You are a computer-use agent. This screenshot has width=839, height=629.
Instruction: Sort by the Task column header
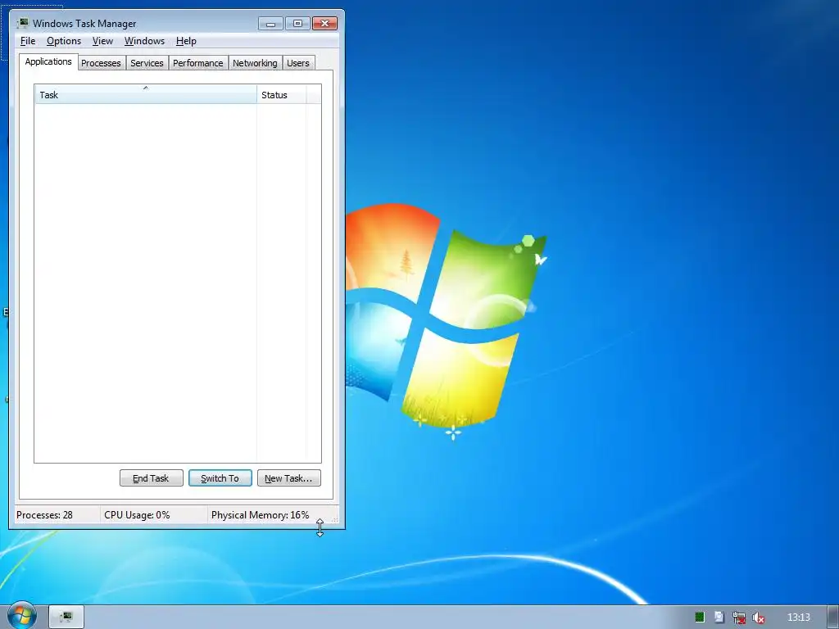tap(146, 95)
